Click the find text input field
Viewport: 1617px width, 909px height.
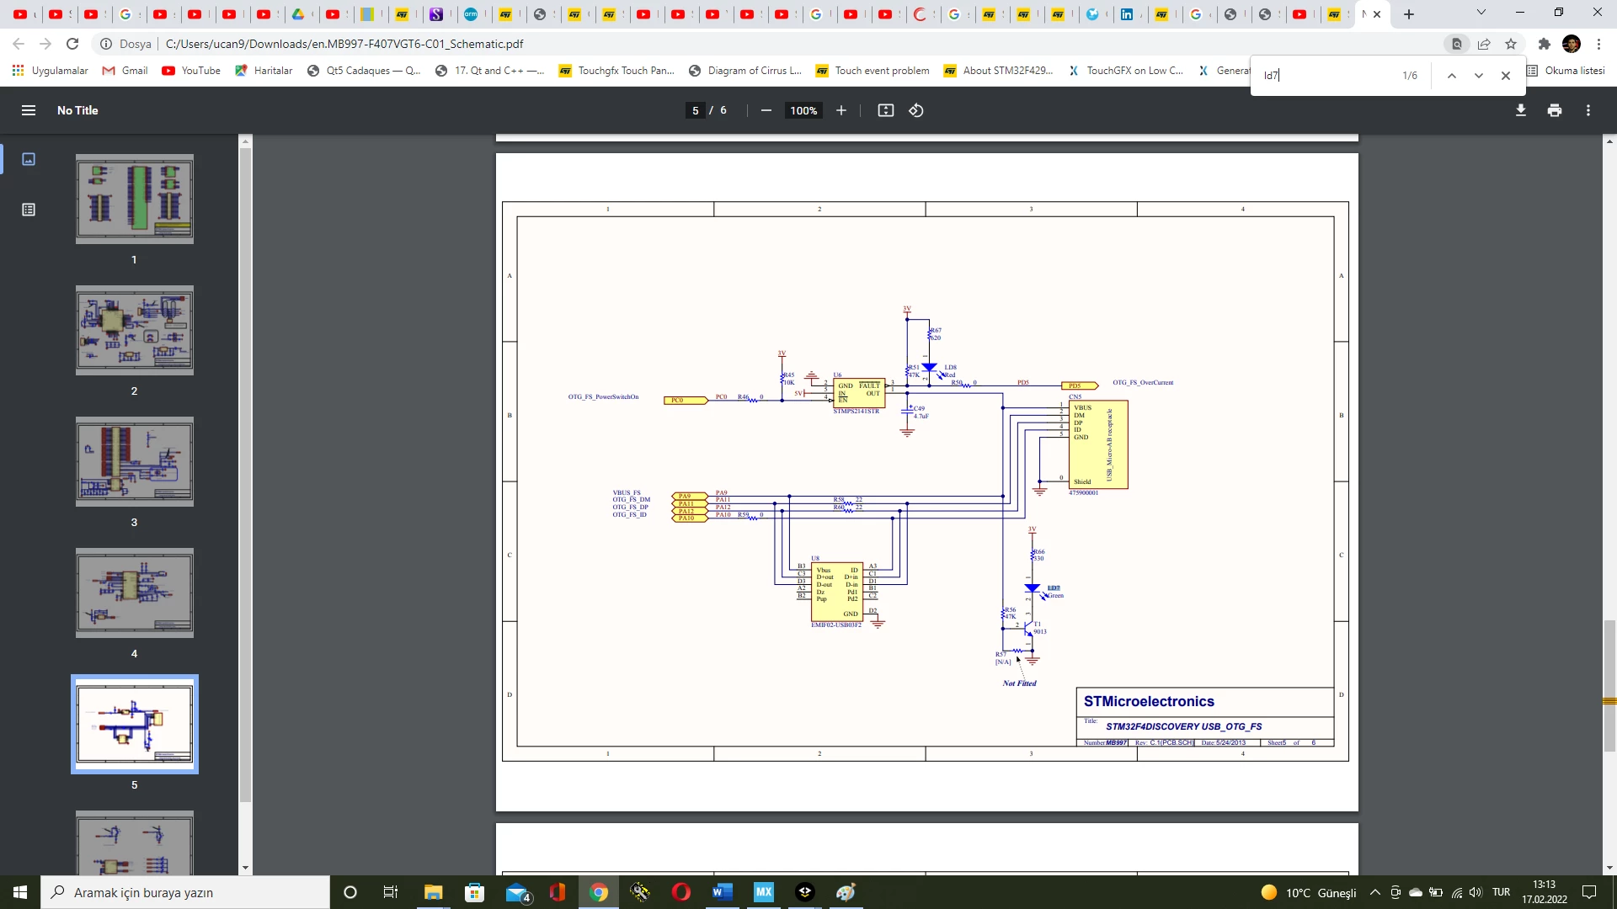1326,76
